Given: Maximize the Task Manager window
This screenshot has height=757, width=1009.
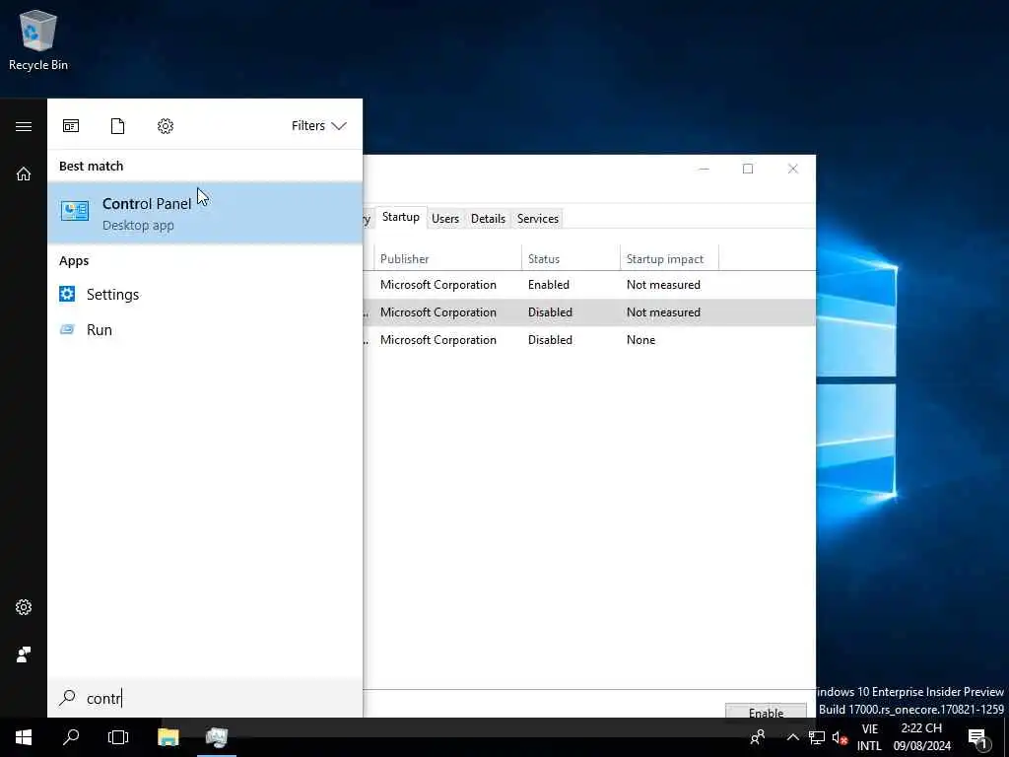Looking at the screenshot, I should point(748,169).
